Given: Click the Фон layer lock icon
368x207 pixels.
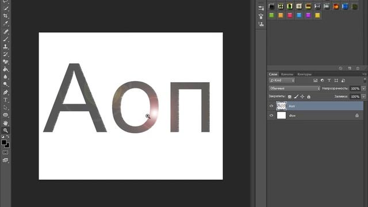Looking at the screenshot, I should coord(357,116).
